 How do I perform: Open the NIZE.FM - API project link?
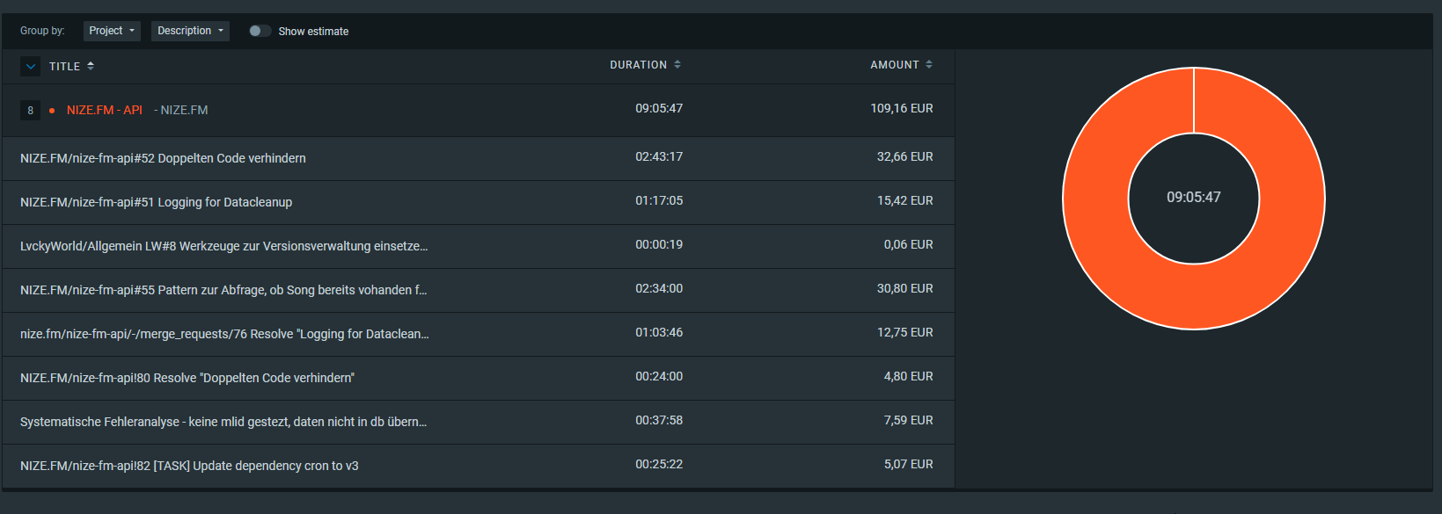pyautogui.click(x=104, y=110)
